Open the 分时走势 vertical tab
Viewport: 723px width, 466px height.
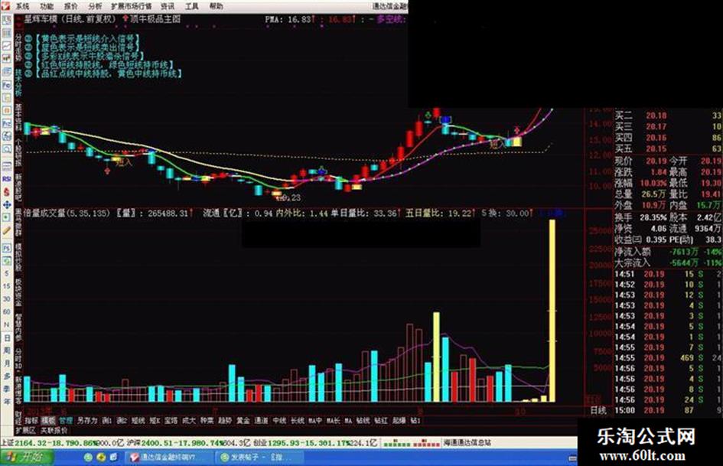[18, 47]
